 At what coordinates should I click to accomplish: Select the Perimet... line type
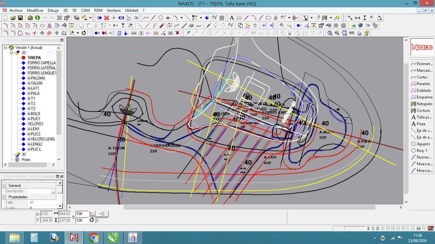tap(422, 64)
